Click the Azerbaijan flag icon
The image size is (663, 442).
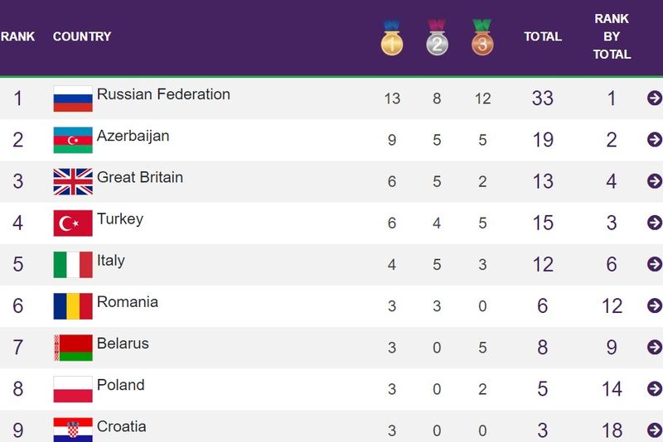(x=73, y=140)
